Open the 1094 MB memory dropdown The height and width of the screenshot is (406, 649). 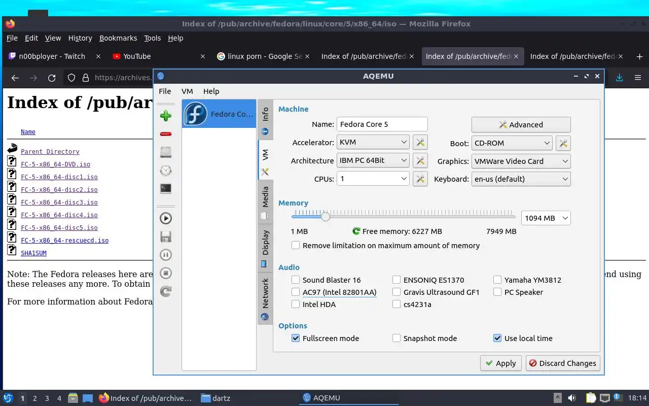tap(546, 218)
